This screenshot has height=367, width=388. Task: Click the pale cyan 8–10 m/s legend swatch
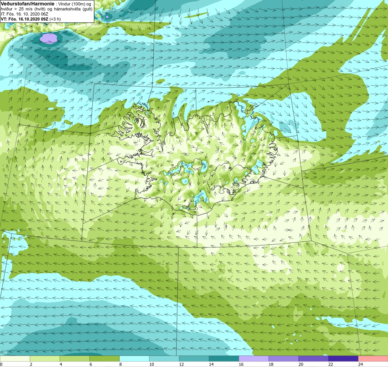click(x=134, y=358)
